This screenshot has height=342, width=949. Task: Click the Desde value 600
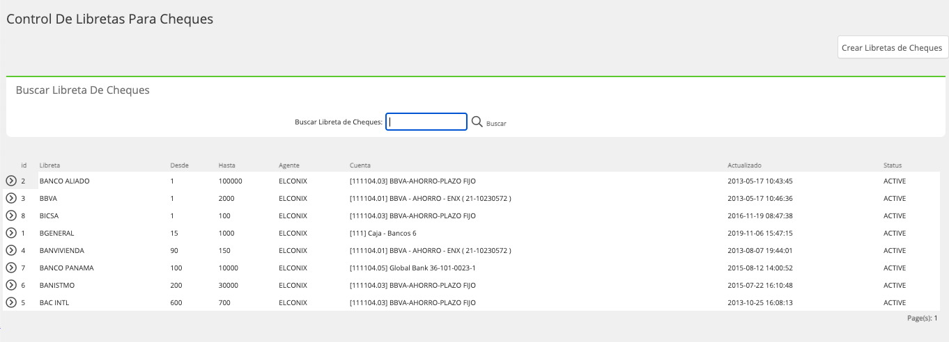point(176,302)
